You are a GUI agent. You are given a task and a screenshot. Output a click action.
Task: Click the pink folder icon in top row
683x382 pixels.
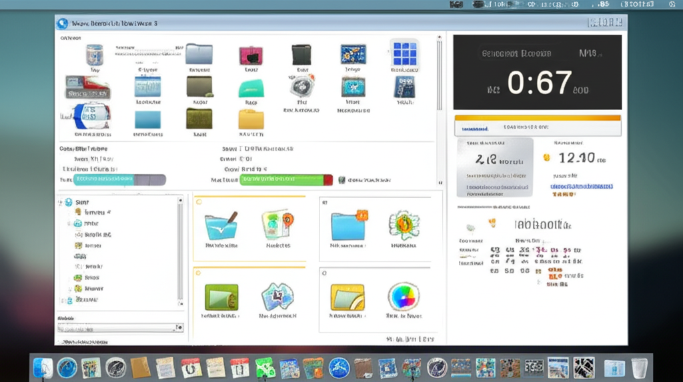(x=251, y=55)
